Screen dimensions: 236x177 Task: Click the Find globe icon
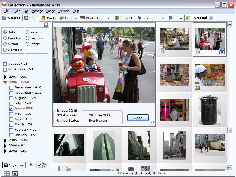point(26,18)
